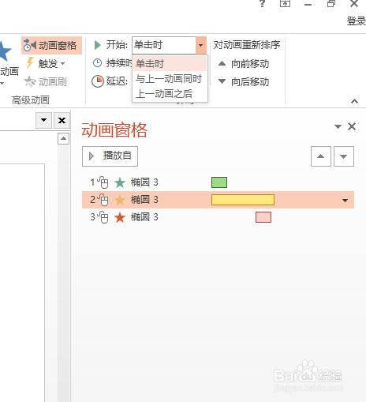
Task: Select animation 3 椭圆 3 entry
Action: tap(218, 217)
